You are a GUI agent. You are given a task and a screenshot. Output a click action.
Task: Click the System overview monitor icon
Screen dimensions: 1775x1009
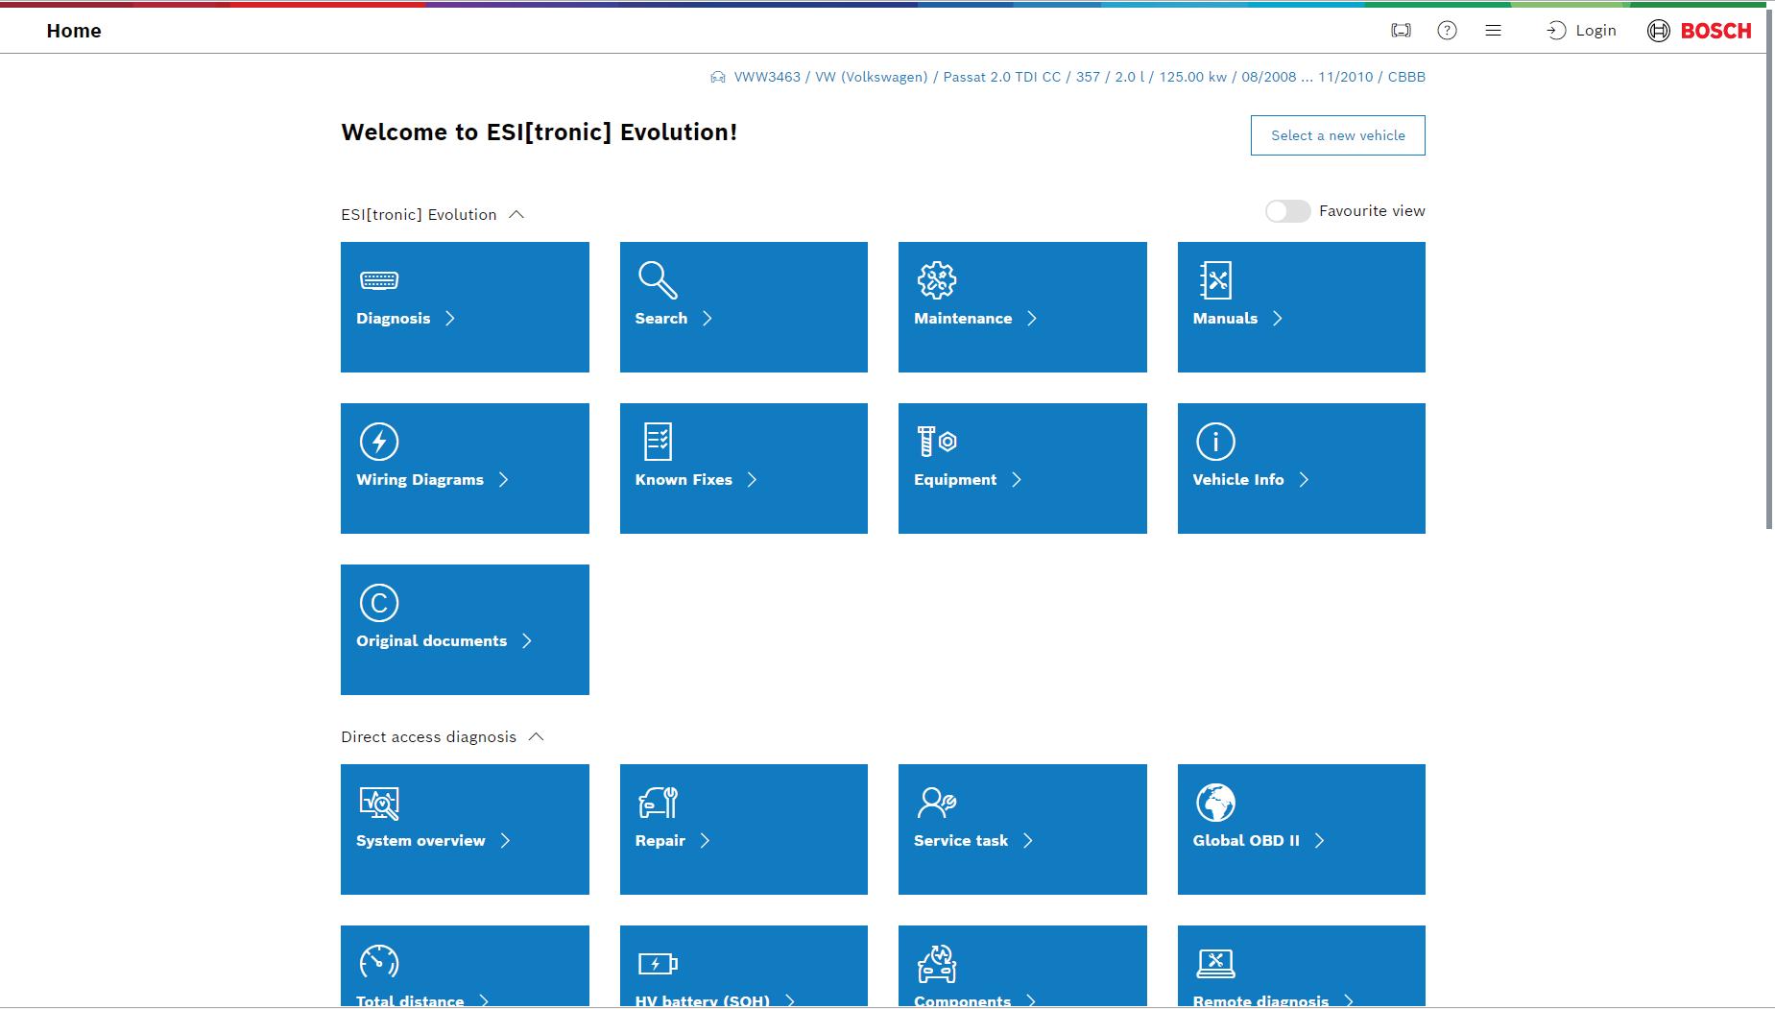coord(379,803)
